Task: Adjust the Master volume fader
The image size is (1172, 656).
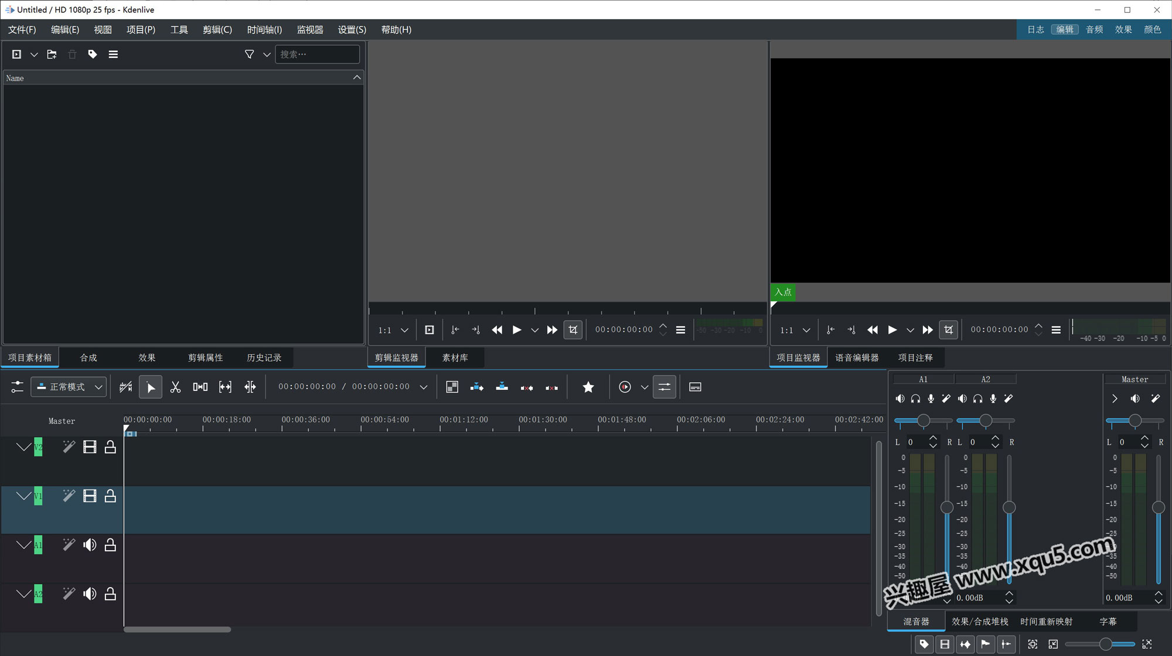Action: (x=1158, y=507)
